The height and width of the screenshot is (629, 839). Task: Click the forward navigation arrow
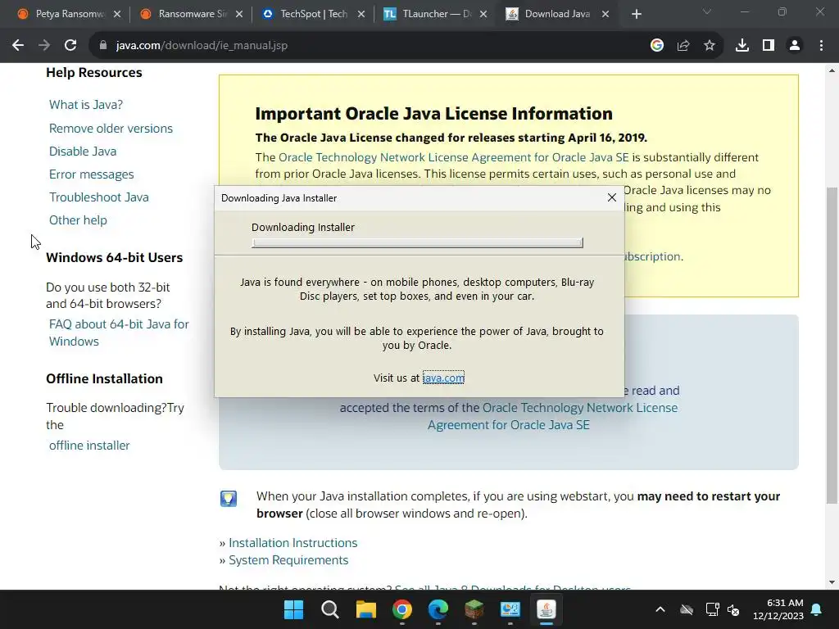pos(44,46)
